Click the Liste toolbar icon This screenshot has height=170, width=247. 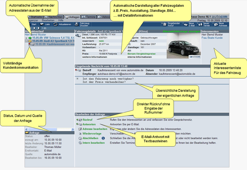point(42,24)
